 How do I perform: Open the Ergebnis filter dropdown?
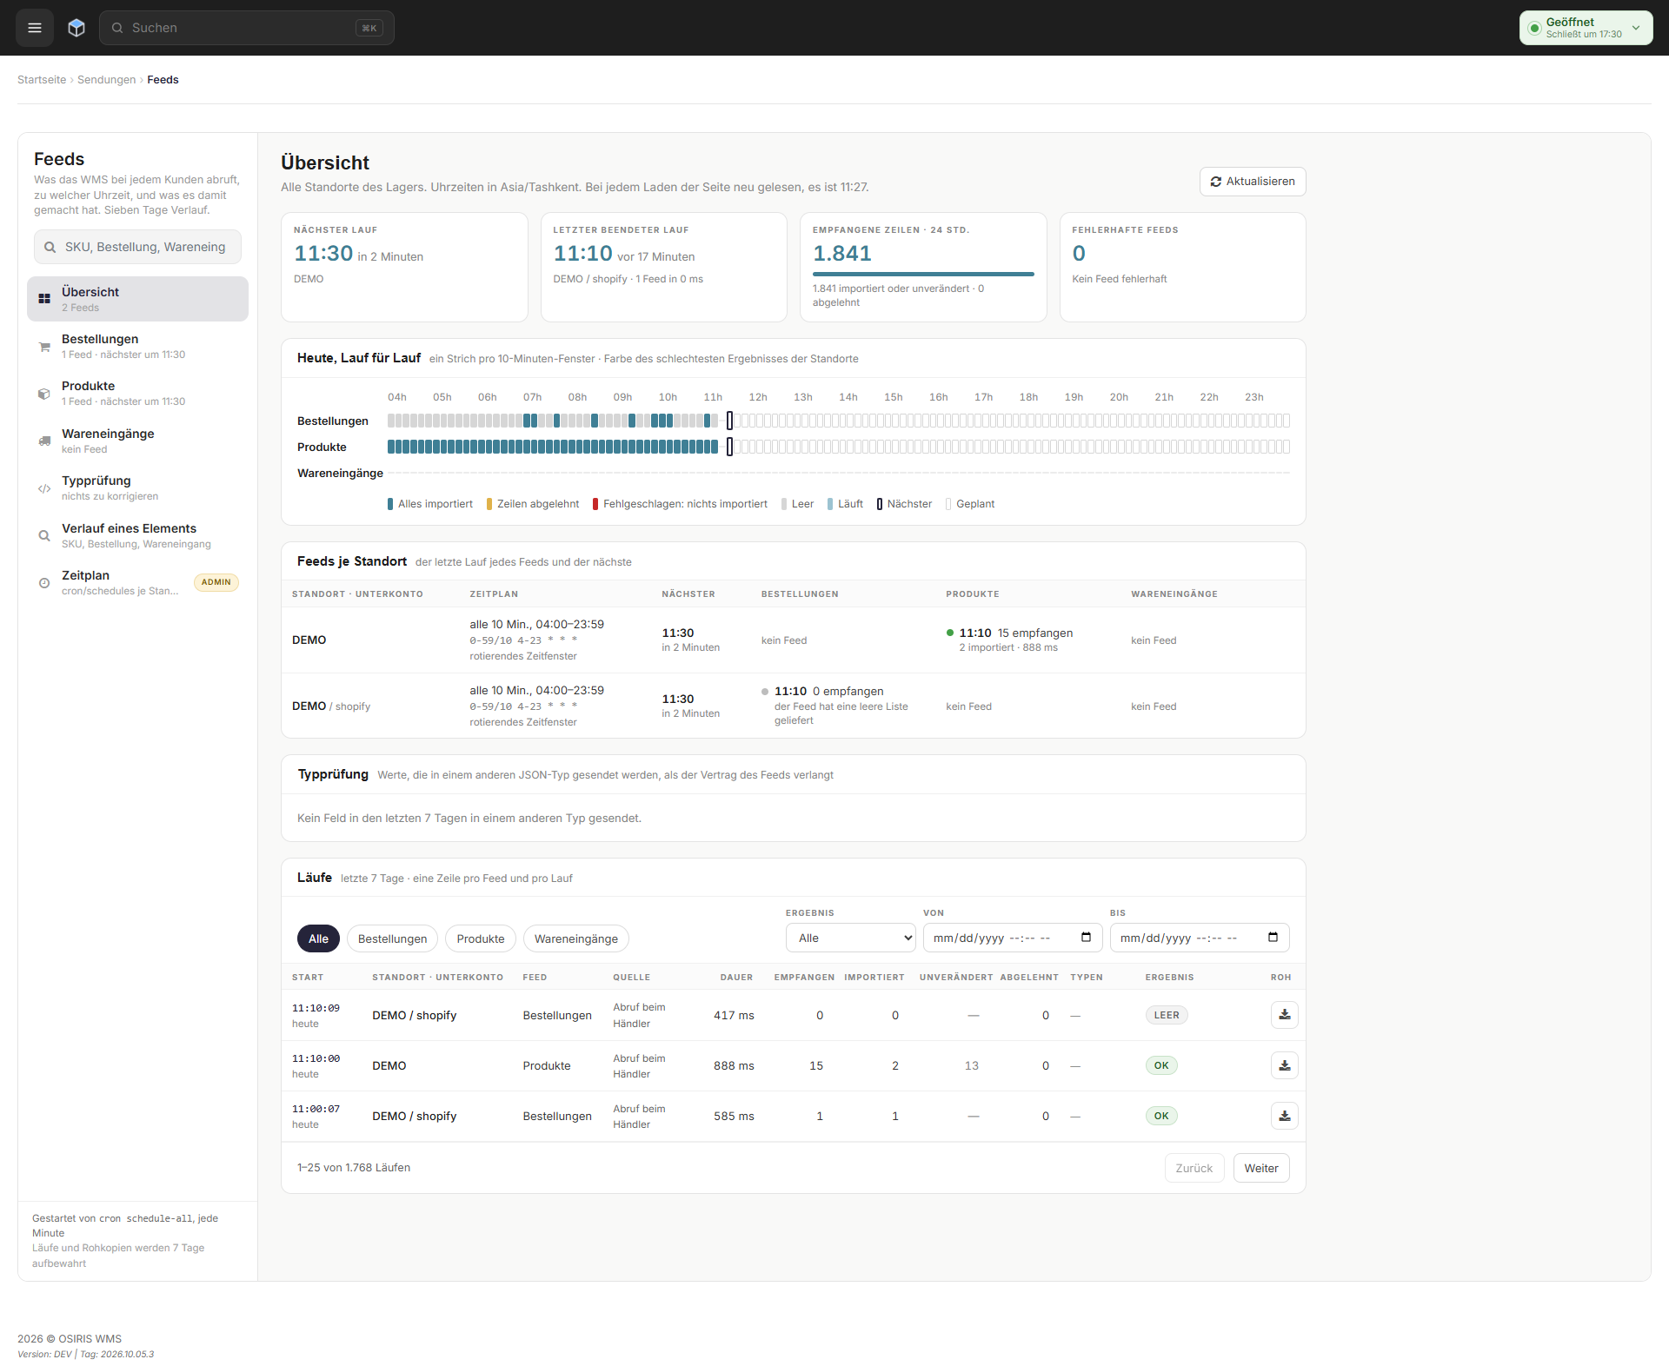pyautogui.click(x=850, y=938)
